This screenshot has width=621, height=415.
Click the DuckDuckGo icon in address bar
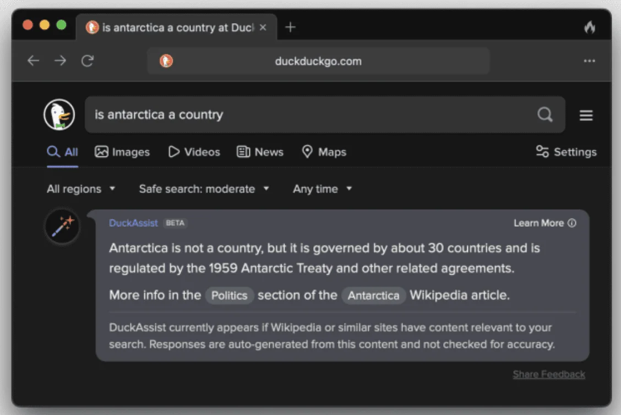(166, 61)
